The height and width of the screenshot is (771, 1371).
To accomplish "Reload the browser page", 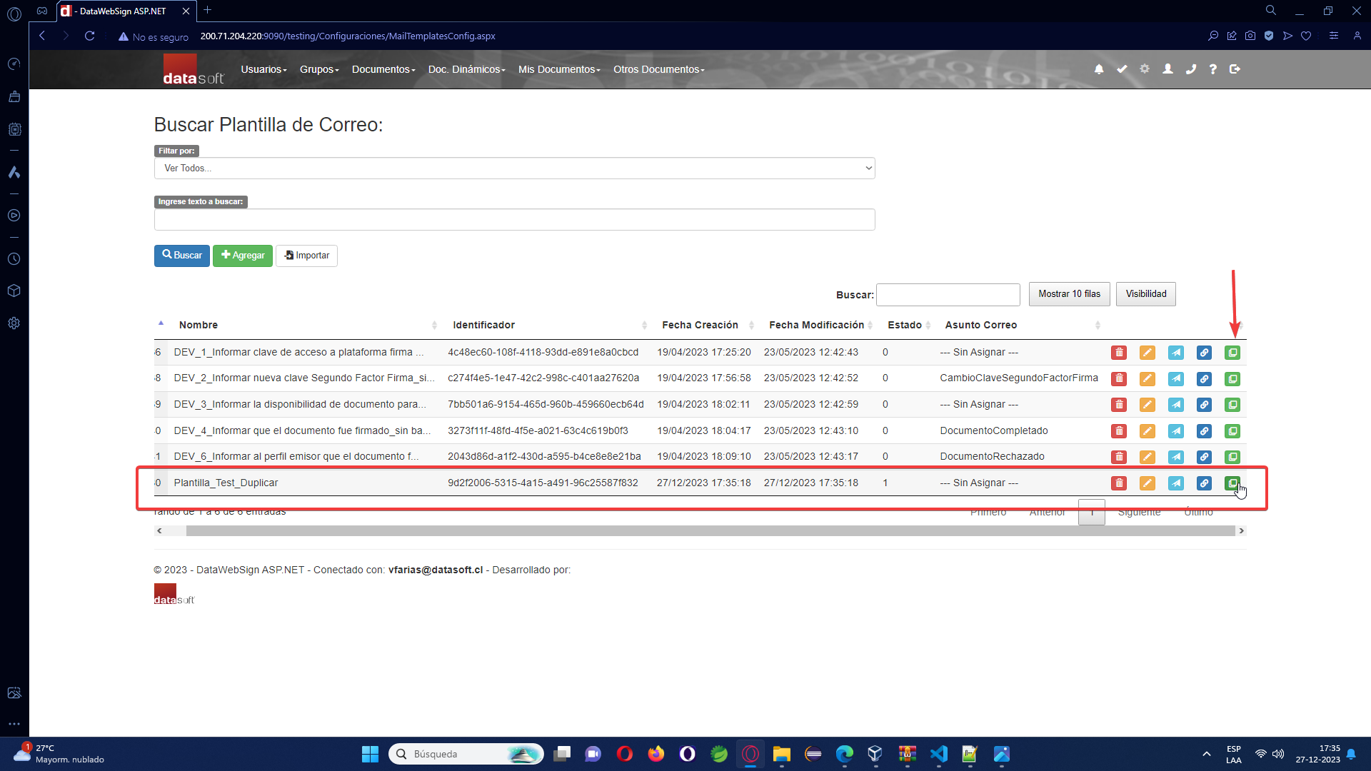I will (89, 36).
